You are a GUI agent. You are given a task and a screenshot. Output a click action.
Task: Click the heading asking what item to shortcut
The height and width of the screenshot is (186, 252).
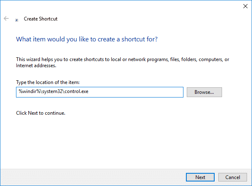(x=87, y=39)
